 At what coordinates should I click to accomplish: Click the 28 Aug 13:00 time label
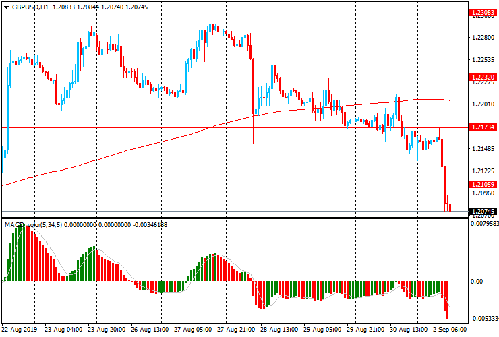click(x=279, y=330)
